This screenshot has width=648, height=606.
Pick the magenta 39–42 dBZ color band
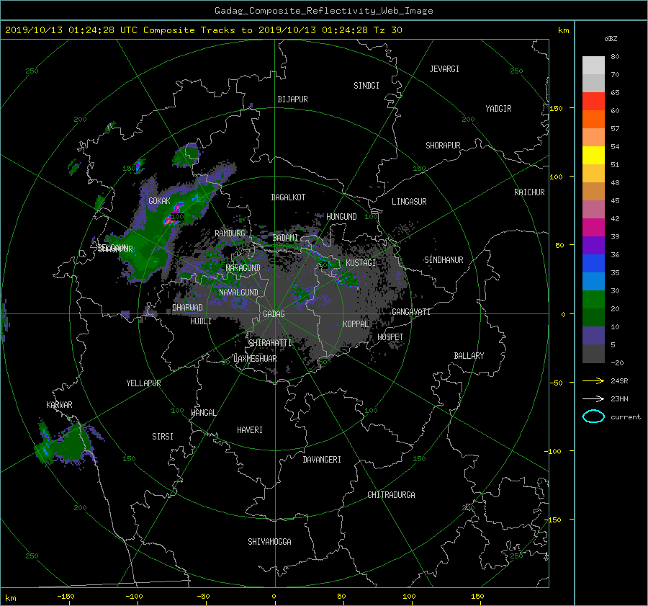[x=593, y=227]
